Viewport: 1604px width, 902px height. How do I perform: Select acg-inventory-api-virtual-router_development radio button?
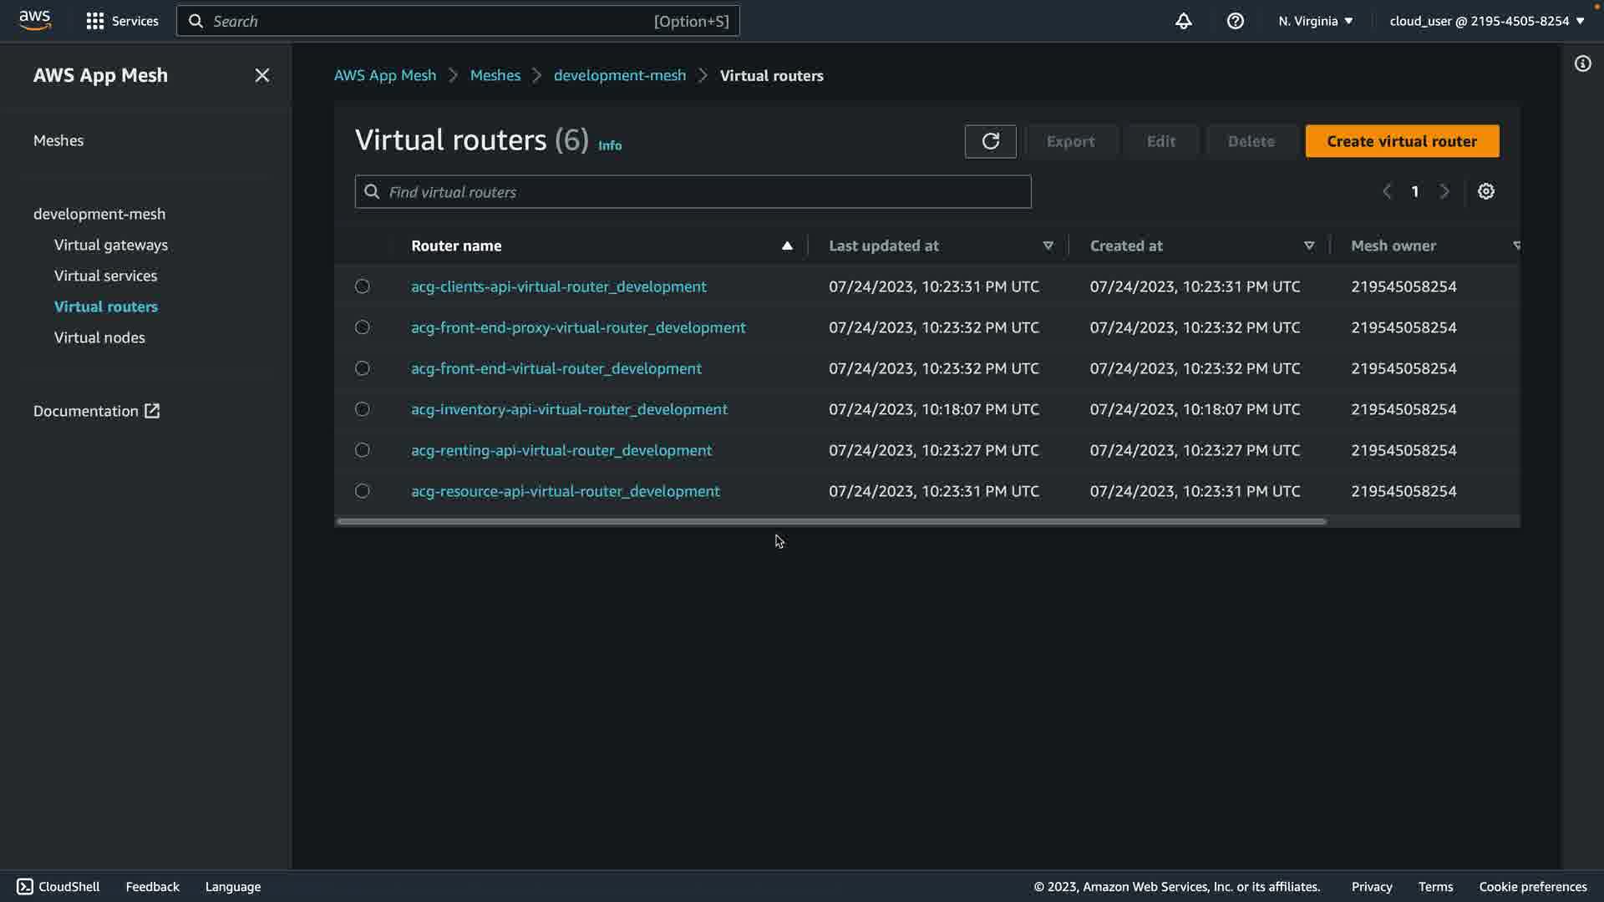(362, 409)
